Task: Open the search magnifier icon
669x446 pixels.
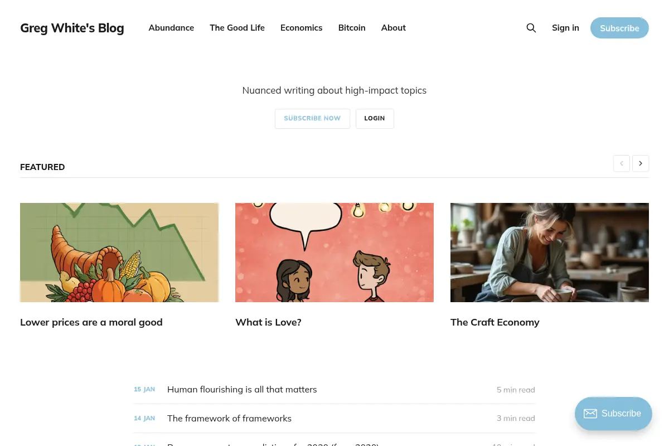Action: tap(531, 28)
